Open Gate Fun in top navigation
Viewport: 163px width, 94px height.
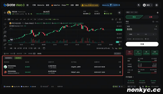(56, 5)
